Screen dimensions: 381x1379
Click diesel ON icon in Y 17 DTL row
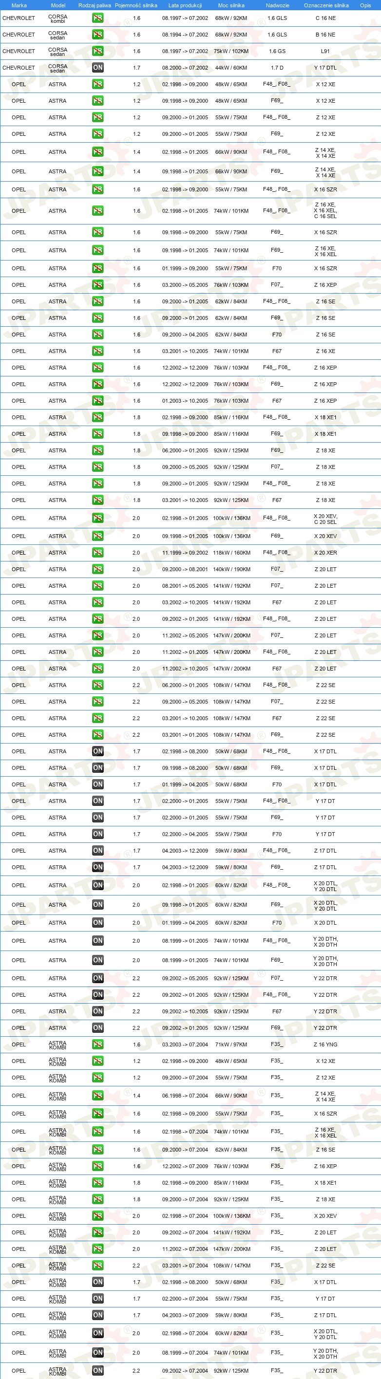click(x=97, y=68)
